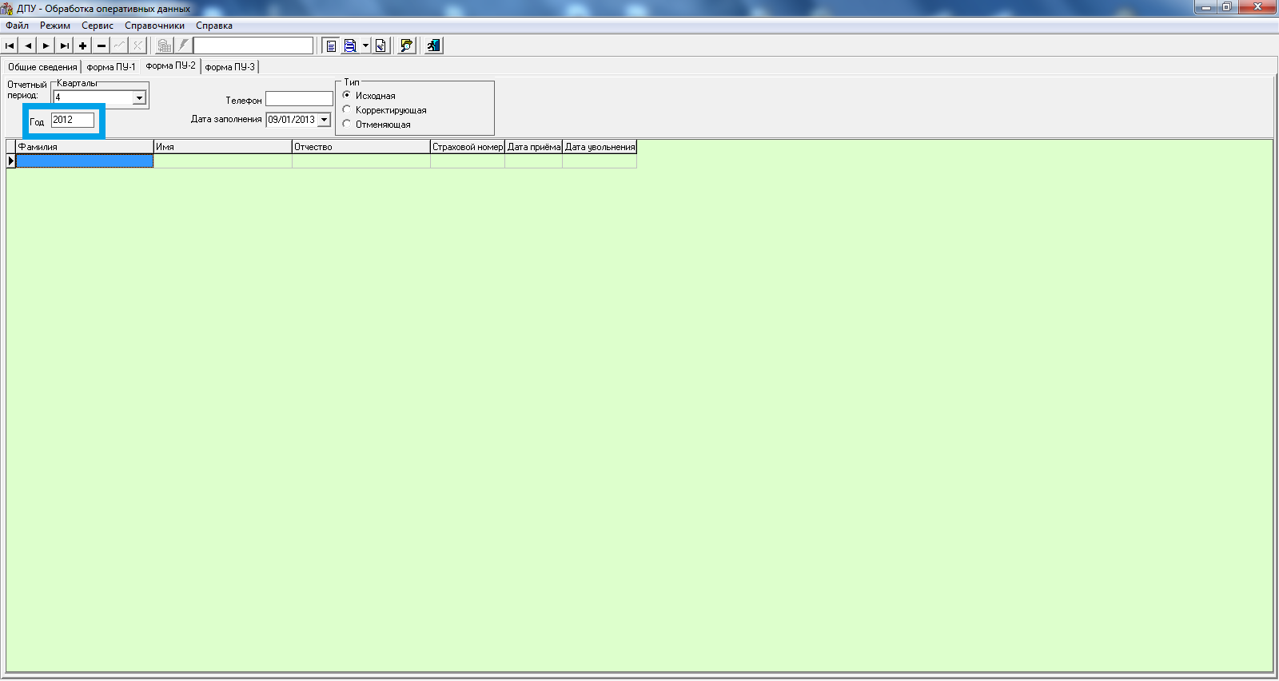
Task: Click the greyed-out cancel edit X
Action: point(138,46)
